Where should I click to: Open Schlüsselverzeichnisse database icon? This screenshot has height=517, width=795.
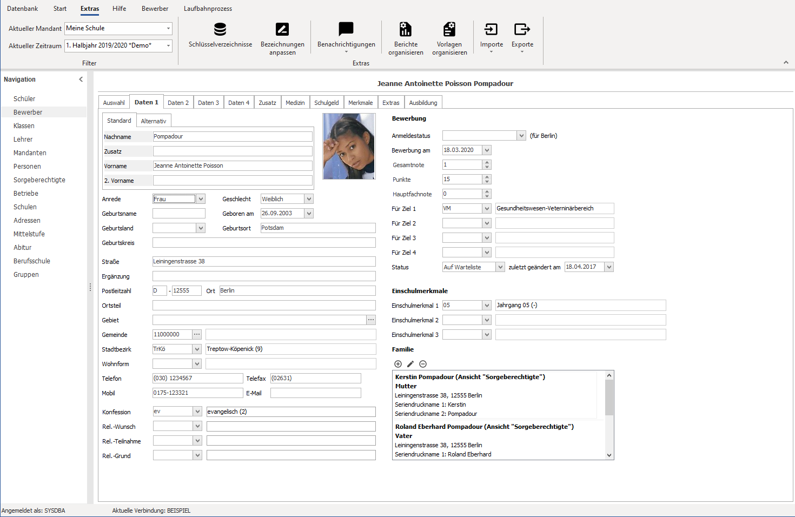(220, 29)
